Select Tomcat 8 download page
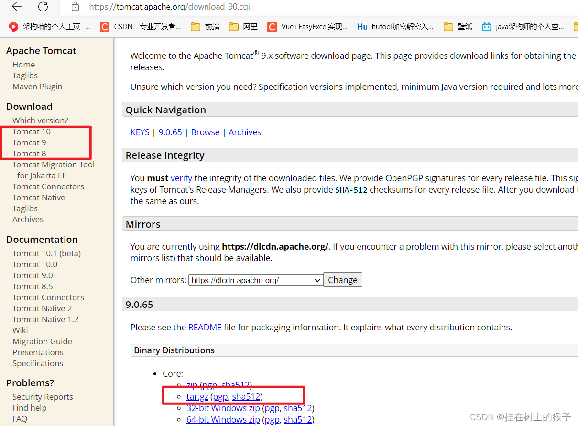The width and height of the screenshot is (578, 426). coord(29,153)
